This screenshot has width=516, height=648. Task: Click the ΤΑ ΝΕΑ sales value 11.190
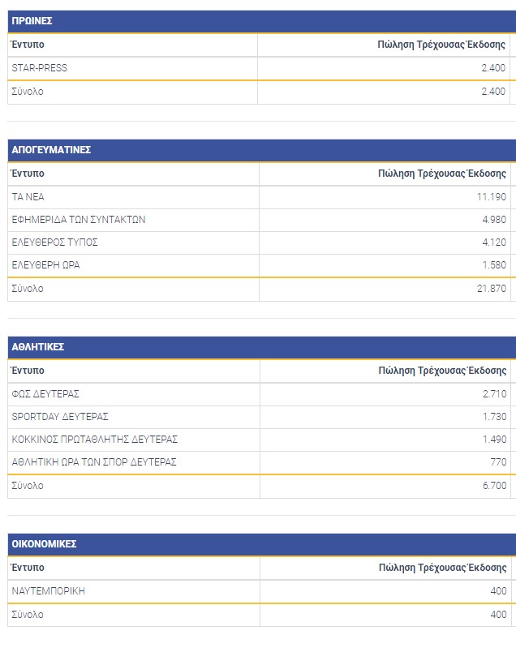tap(492, 197)
